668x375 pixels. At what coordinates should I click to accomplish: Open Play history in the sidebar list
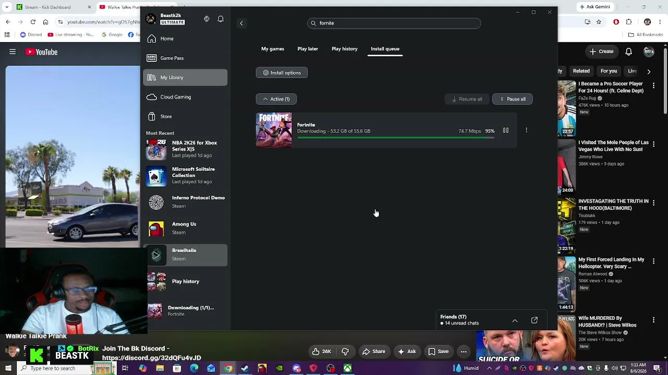coord(186,281)
